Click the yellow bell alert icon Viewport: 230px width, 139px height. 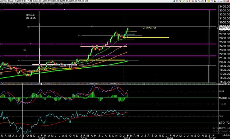(x=209, y=1)
